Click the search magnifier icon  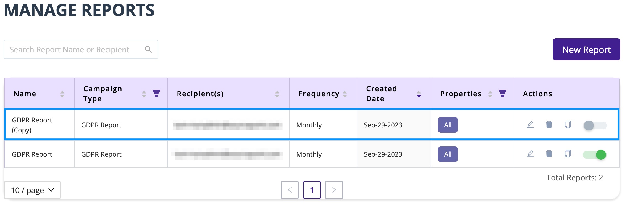tap(148, 49)
